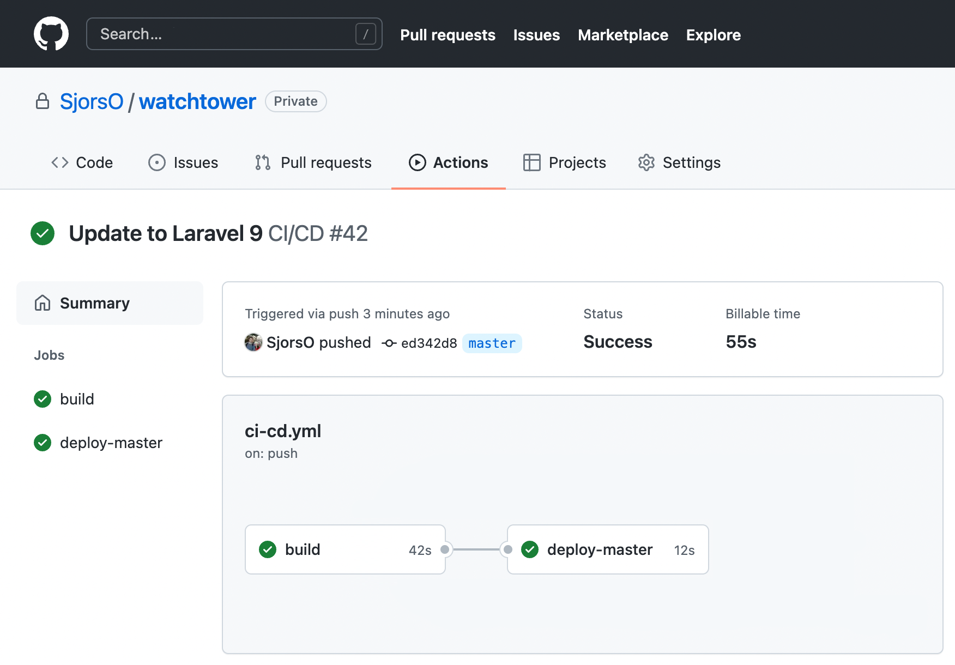
Task: Click the build card's output connector dot
Action: coord(445,549)
